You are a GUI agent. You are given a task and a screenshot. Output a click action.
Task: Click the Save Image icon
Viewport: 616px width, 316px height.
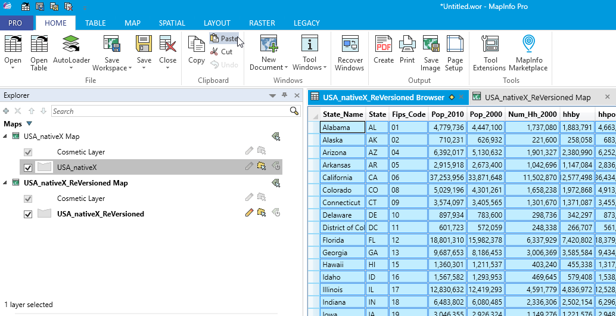pos(431,44)
